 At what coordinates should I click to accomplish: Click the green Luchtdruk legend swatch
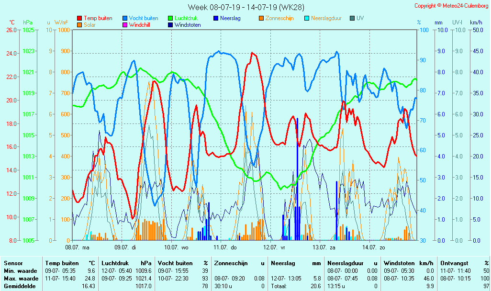pos(170,18)
